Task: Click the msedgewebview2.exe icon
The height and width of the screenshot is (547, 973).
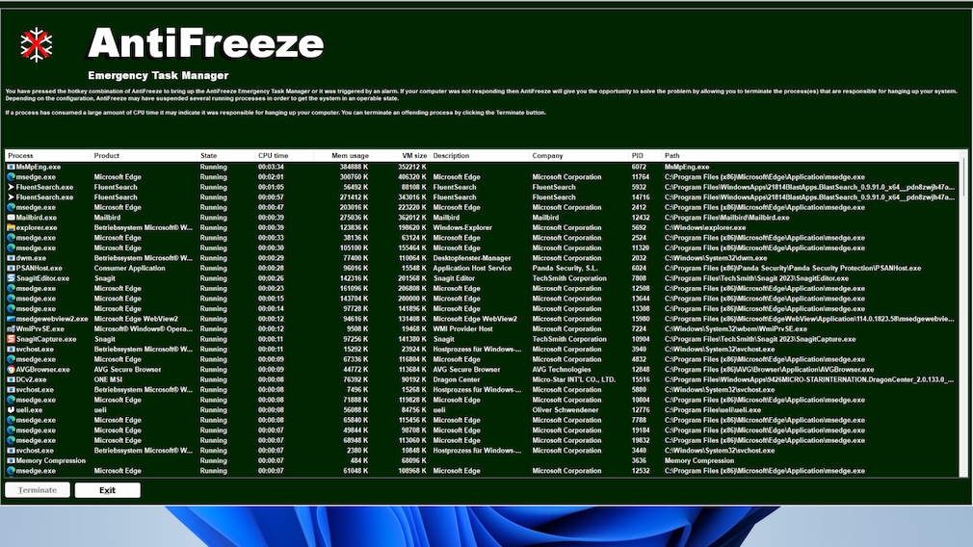Action: [x=11, y=319]
